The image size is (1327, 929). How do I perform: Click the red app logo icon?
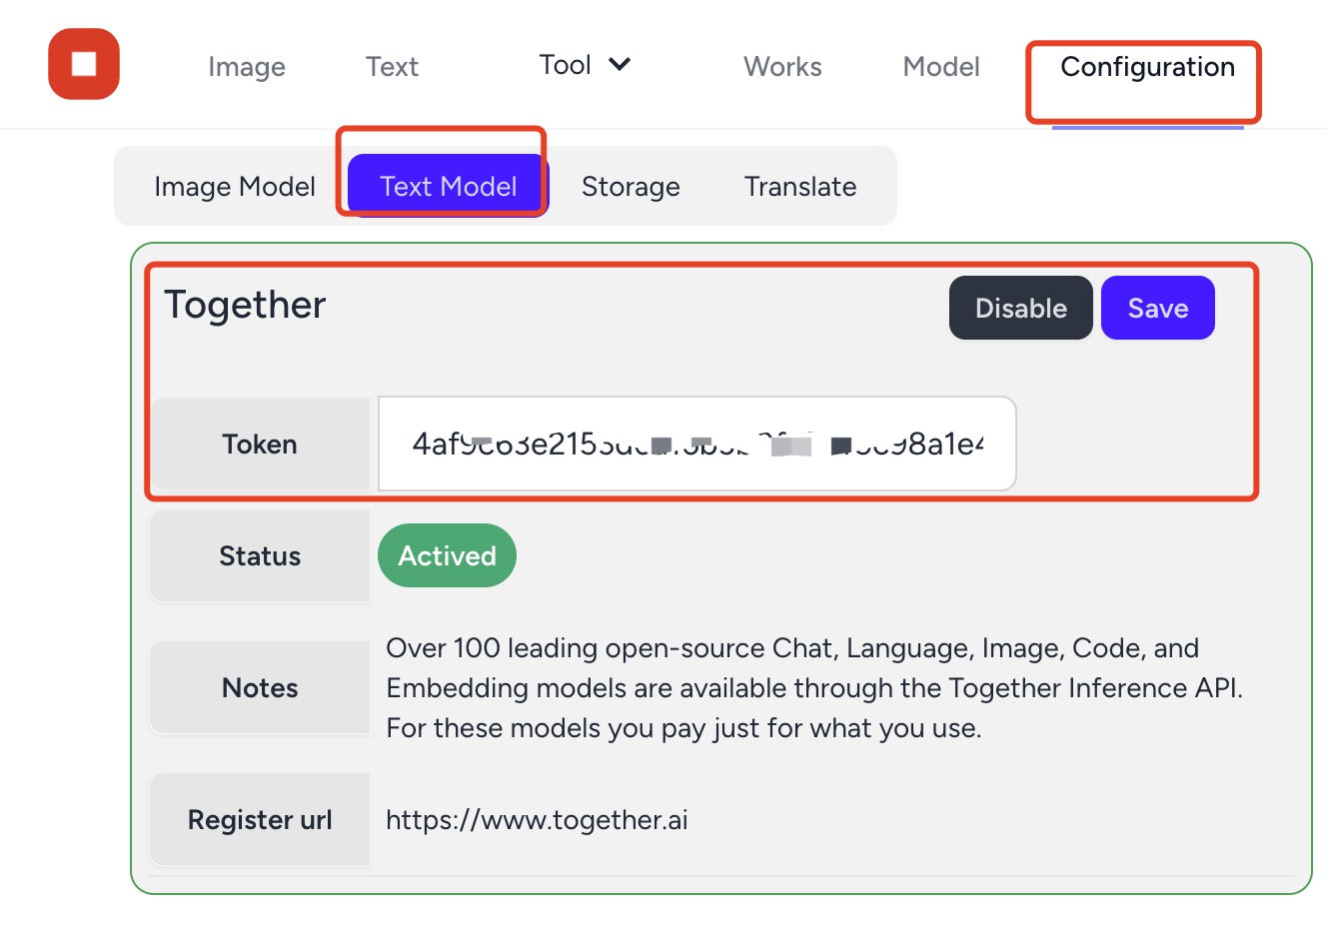coord(84,64)
